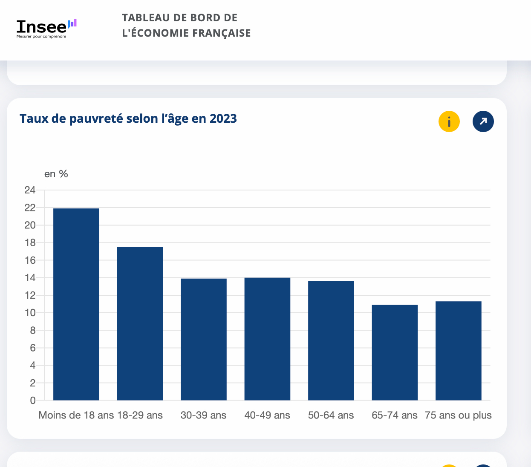
Task: Click the '50-64 ans' axis label
Action: point(331,415)
